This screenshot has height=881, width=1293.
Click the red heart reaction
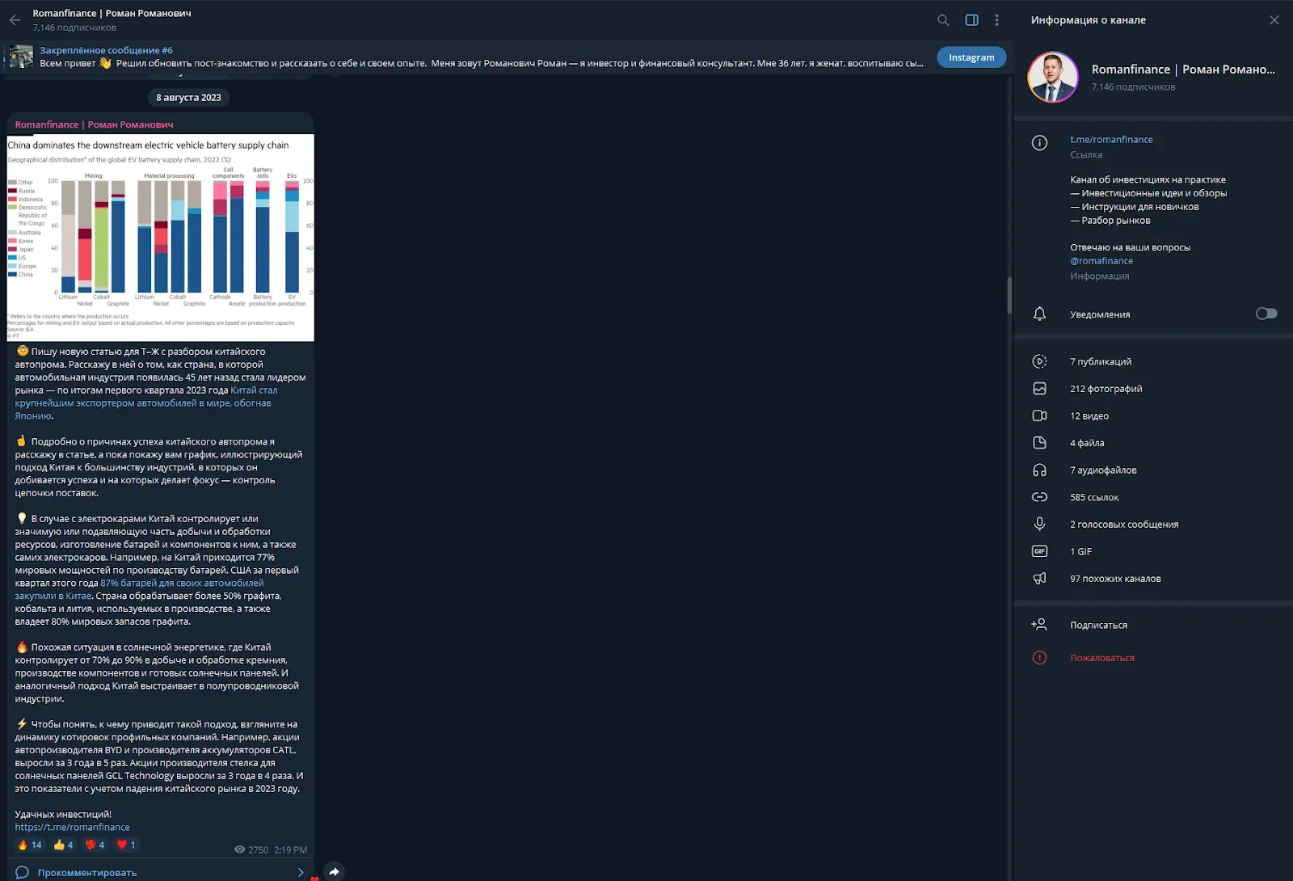(126, 845)
